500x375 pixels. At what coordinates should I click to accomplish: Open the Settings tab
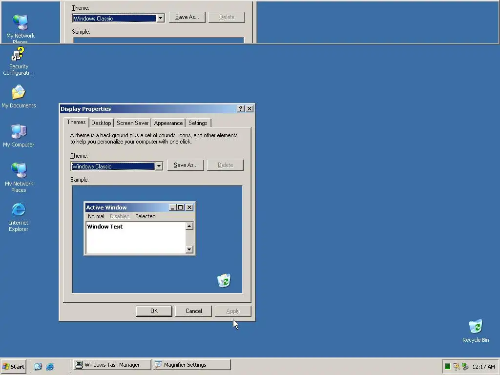pos(198,123)
